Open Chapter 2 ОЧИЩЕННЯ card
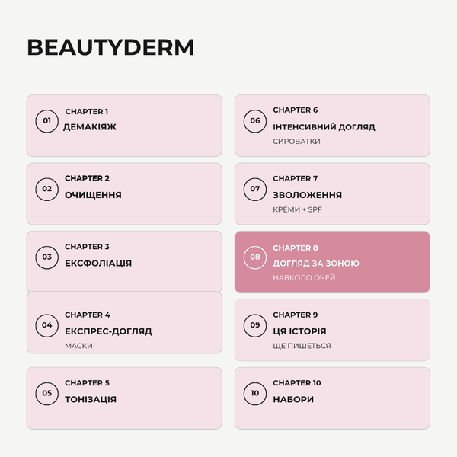457x457 pixels. coord(124,193)
